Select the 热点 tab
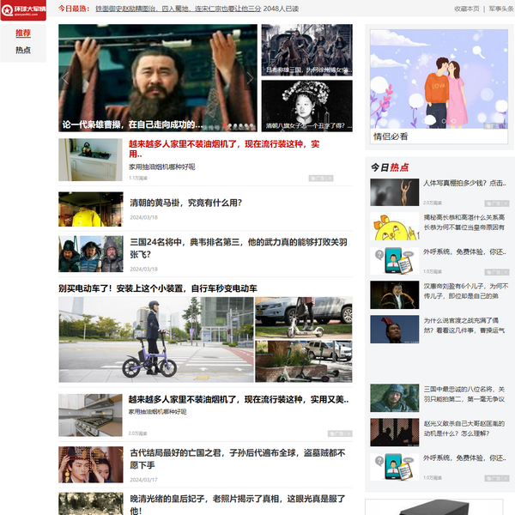Image resolution: width=515 pixels, height=515 pixels. click(23, 51)
